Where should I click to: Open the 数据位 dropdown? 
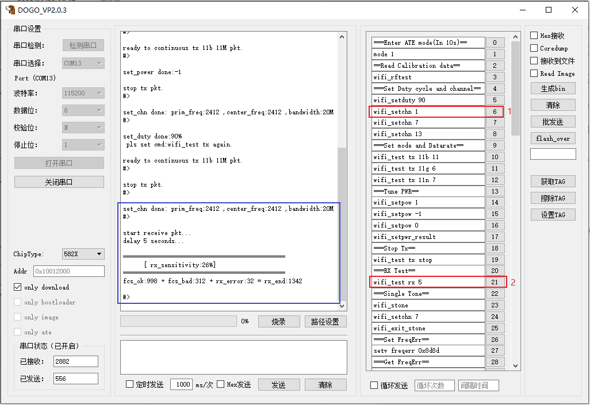[x=83, y=110]
